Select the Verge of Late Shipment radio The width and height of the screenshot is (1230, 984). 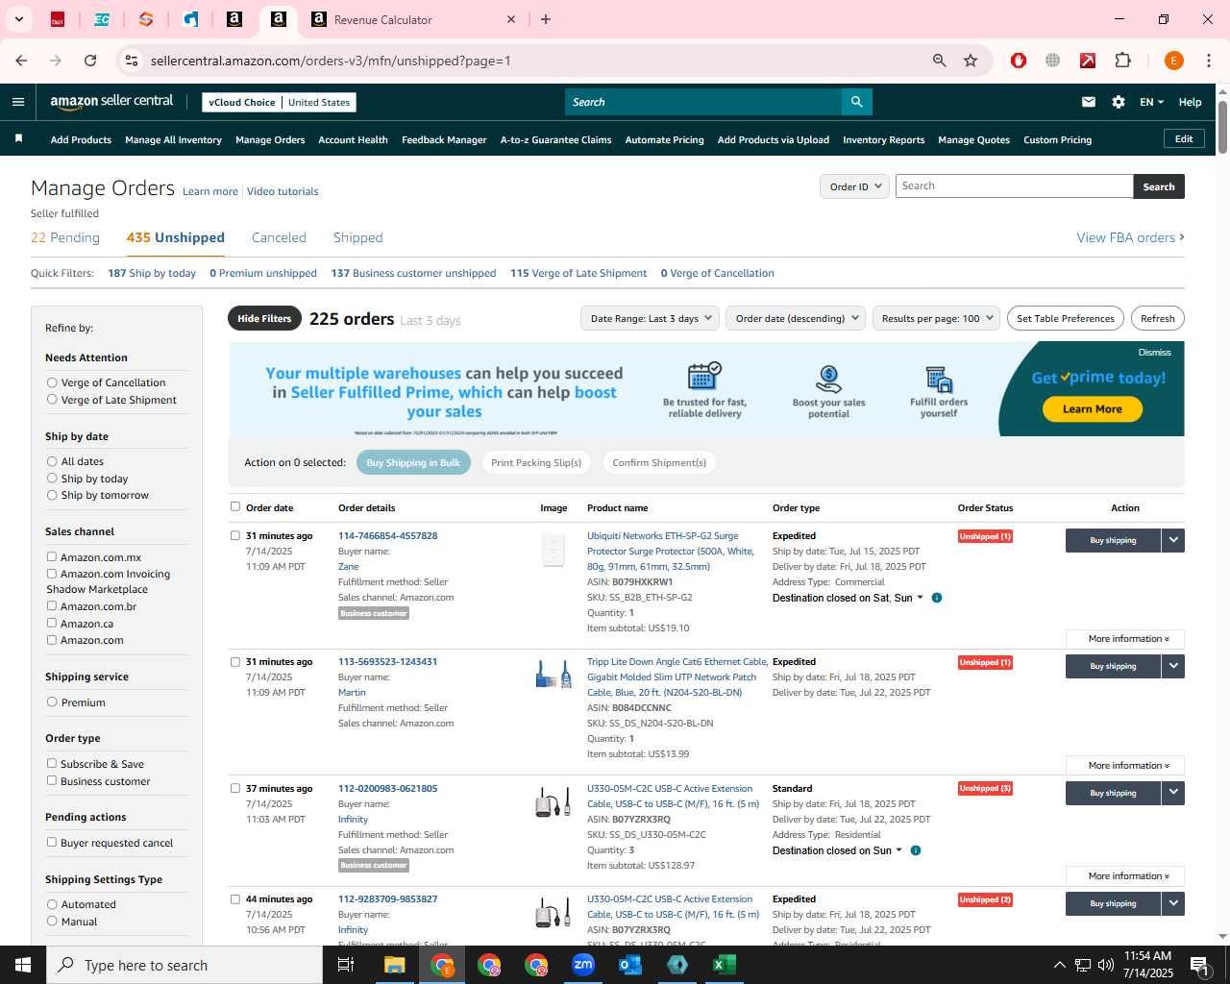pos(52,399)
